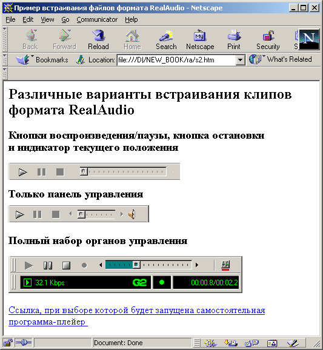Open the Communicator menu

click(97, 19)
